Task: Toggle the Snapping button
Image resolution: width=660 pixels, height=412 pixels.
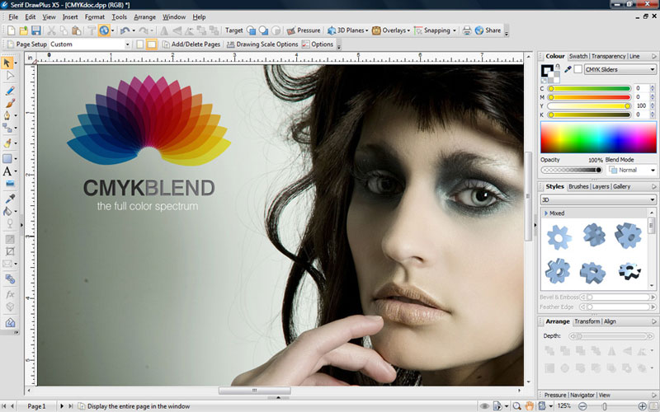Action: [x=433, y=30]
